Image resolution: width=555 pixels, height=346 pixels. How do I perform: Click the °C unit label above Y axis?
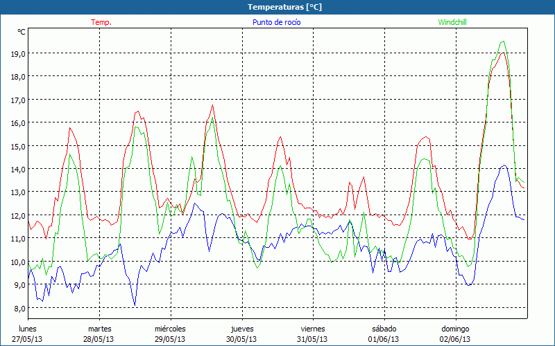point(22,32)
